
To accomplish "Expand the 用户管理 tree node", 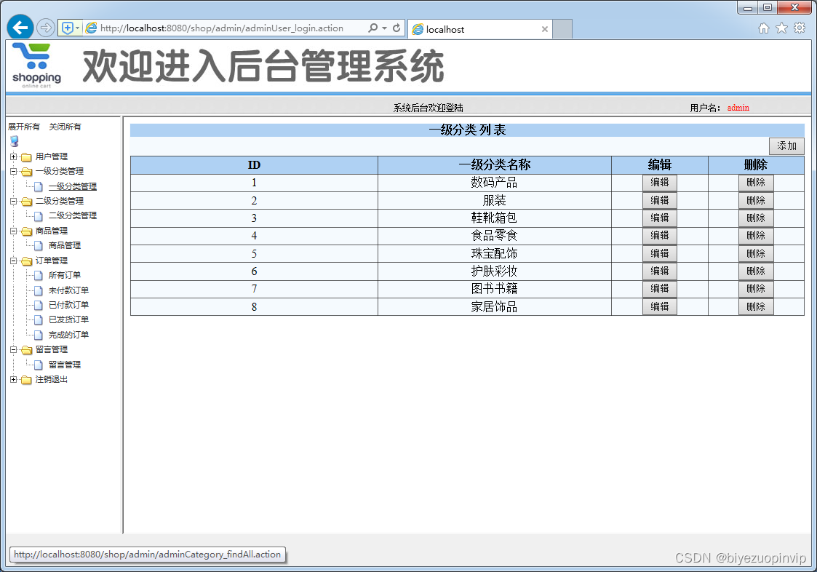I will (x=14, y=156).
